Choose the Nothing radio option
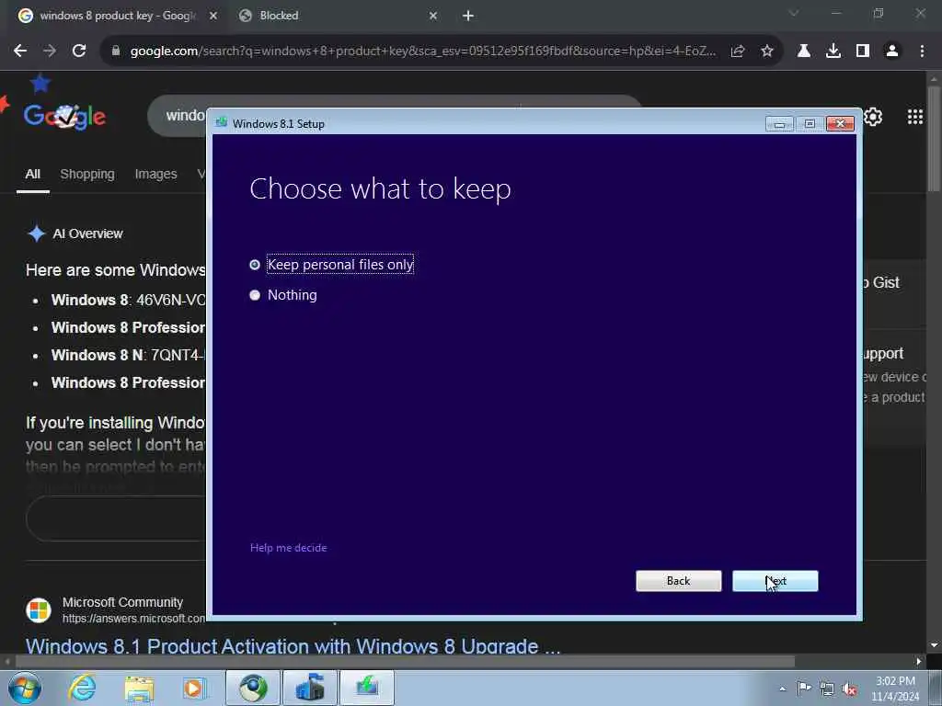The image size is (942, 706). click(x=283, y=295)
